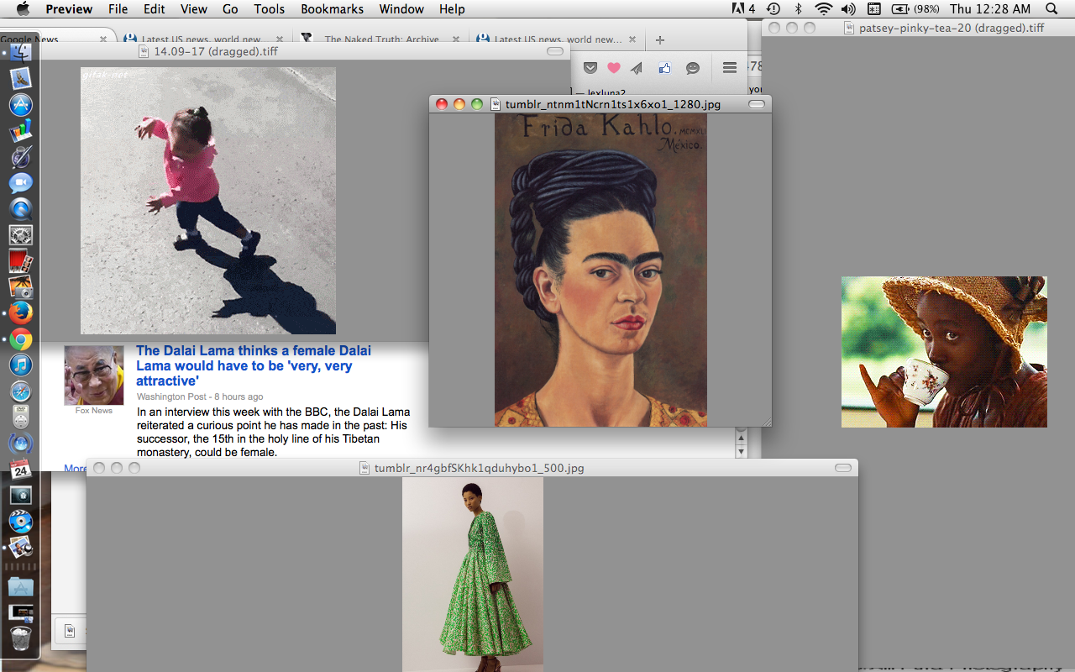This screenshot has height=672, width=1075.
Task: Click the paper plane send icon
Action: point(637,68)
